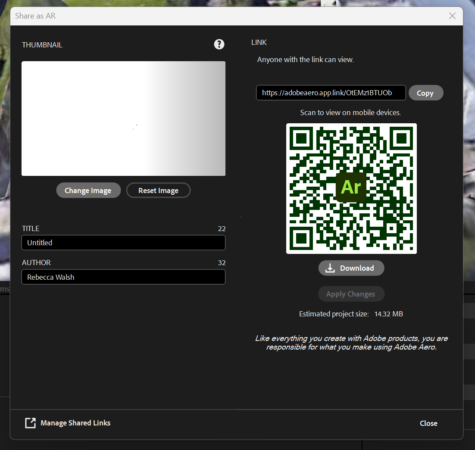Click the 'Estimated project size' text
This screenshot has width=475, height=450.
click(x=334, y=314)
